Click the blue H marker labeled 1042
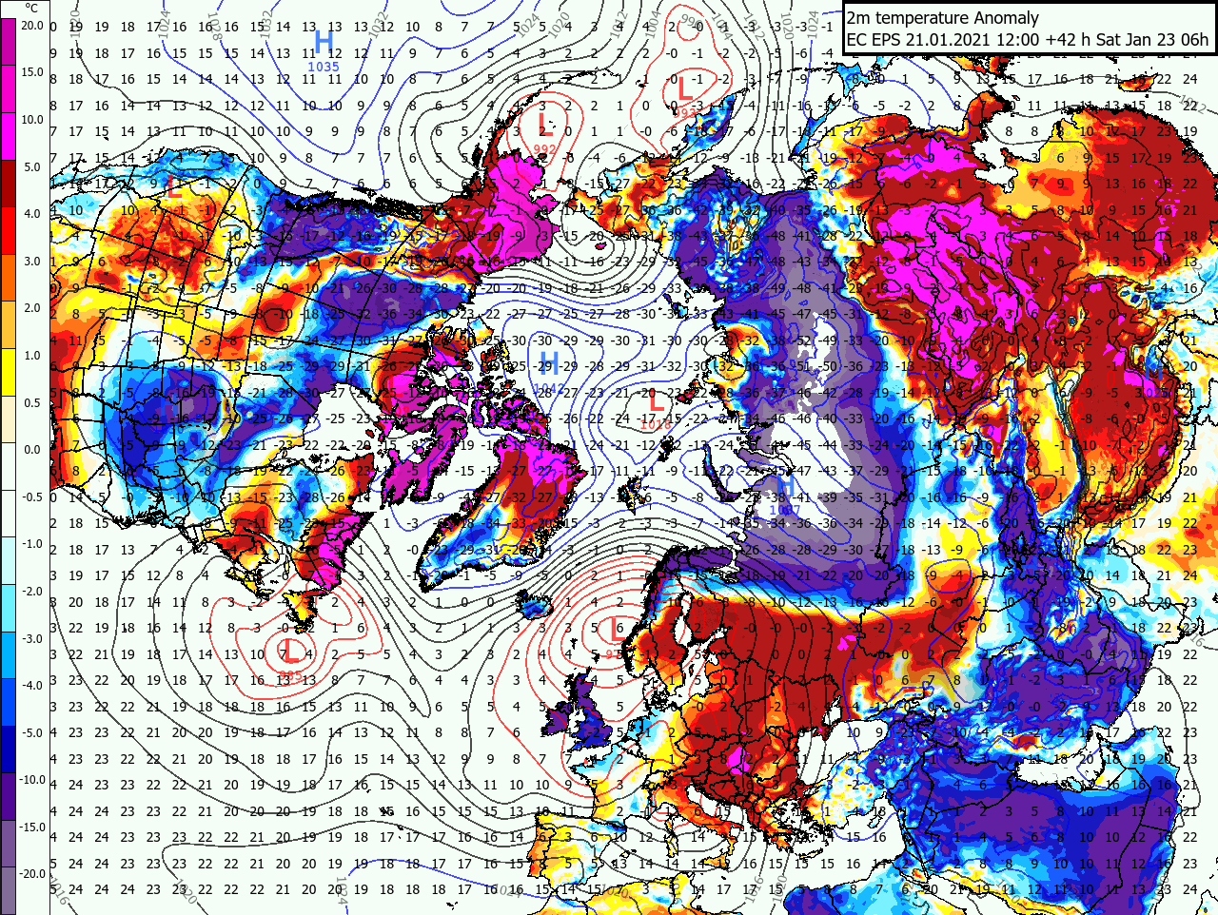Image resolution: width=1218 pixels, height=915 pixels. pos(548,362)
